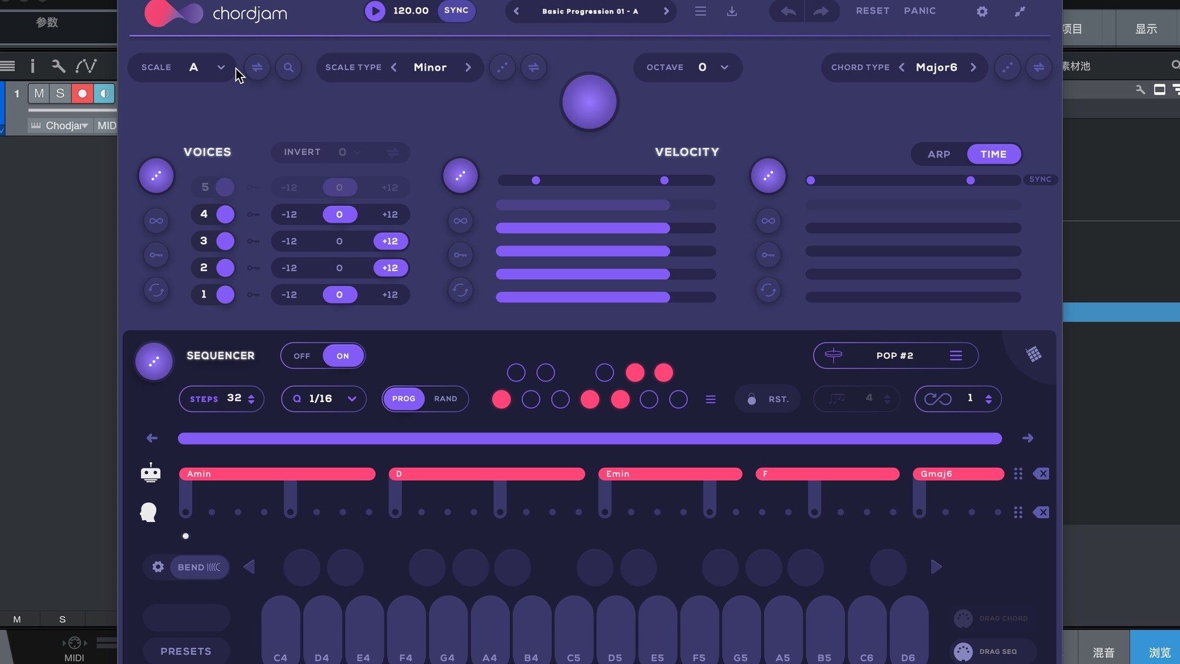Open the settings gear in the top bar
Image resolution: width=1180 pixels, height=664 pixels.
982,11
